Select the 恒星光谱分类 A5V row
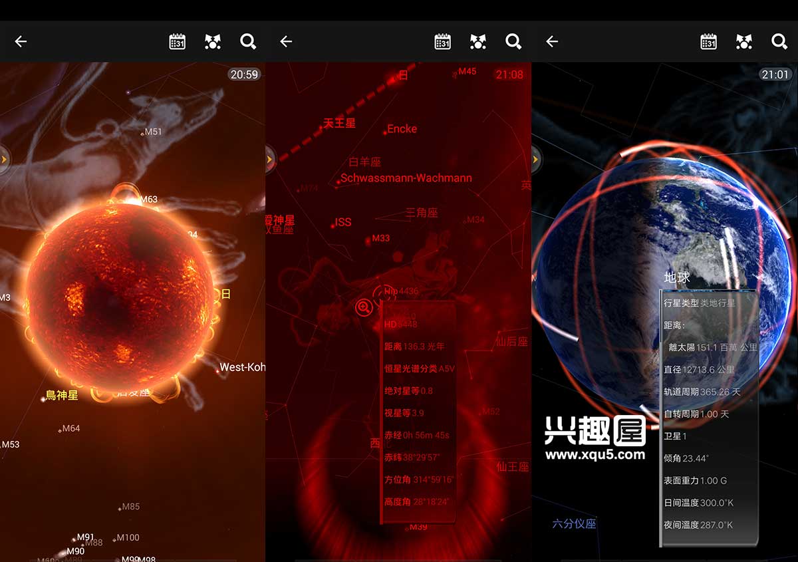This screenshot has height=562, width=798. pos(419,368)
